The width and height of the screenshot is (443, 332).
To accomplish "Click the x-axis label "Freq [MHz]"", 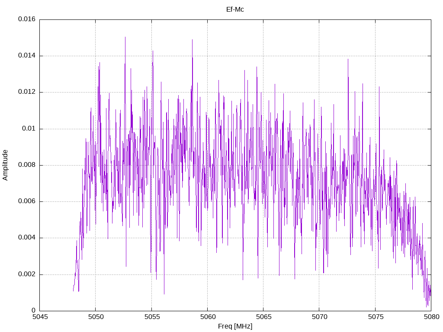I will (x=235, y=326).
